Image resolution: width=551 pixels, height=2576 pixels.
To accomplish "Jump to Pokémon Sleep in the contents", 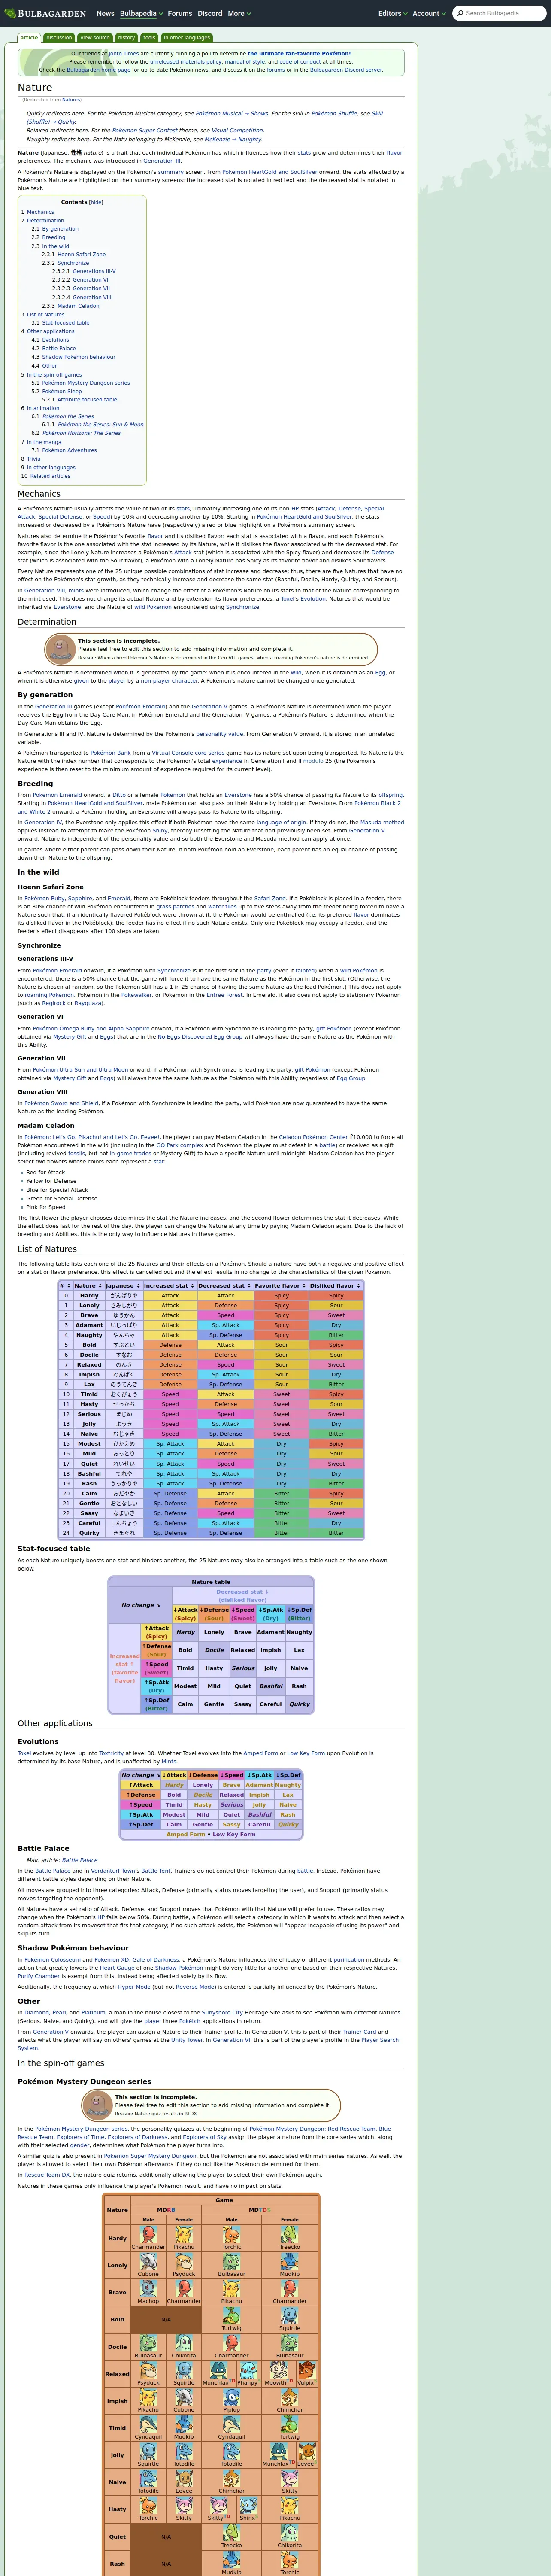I will (61, 391).
